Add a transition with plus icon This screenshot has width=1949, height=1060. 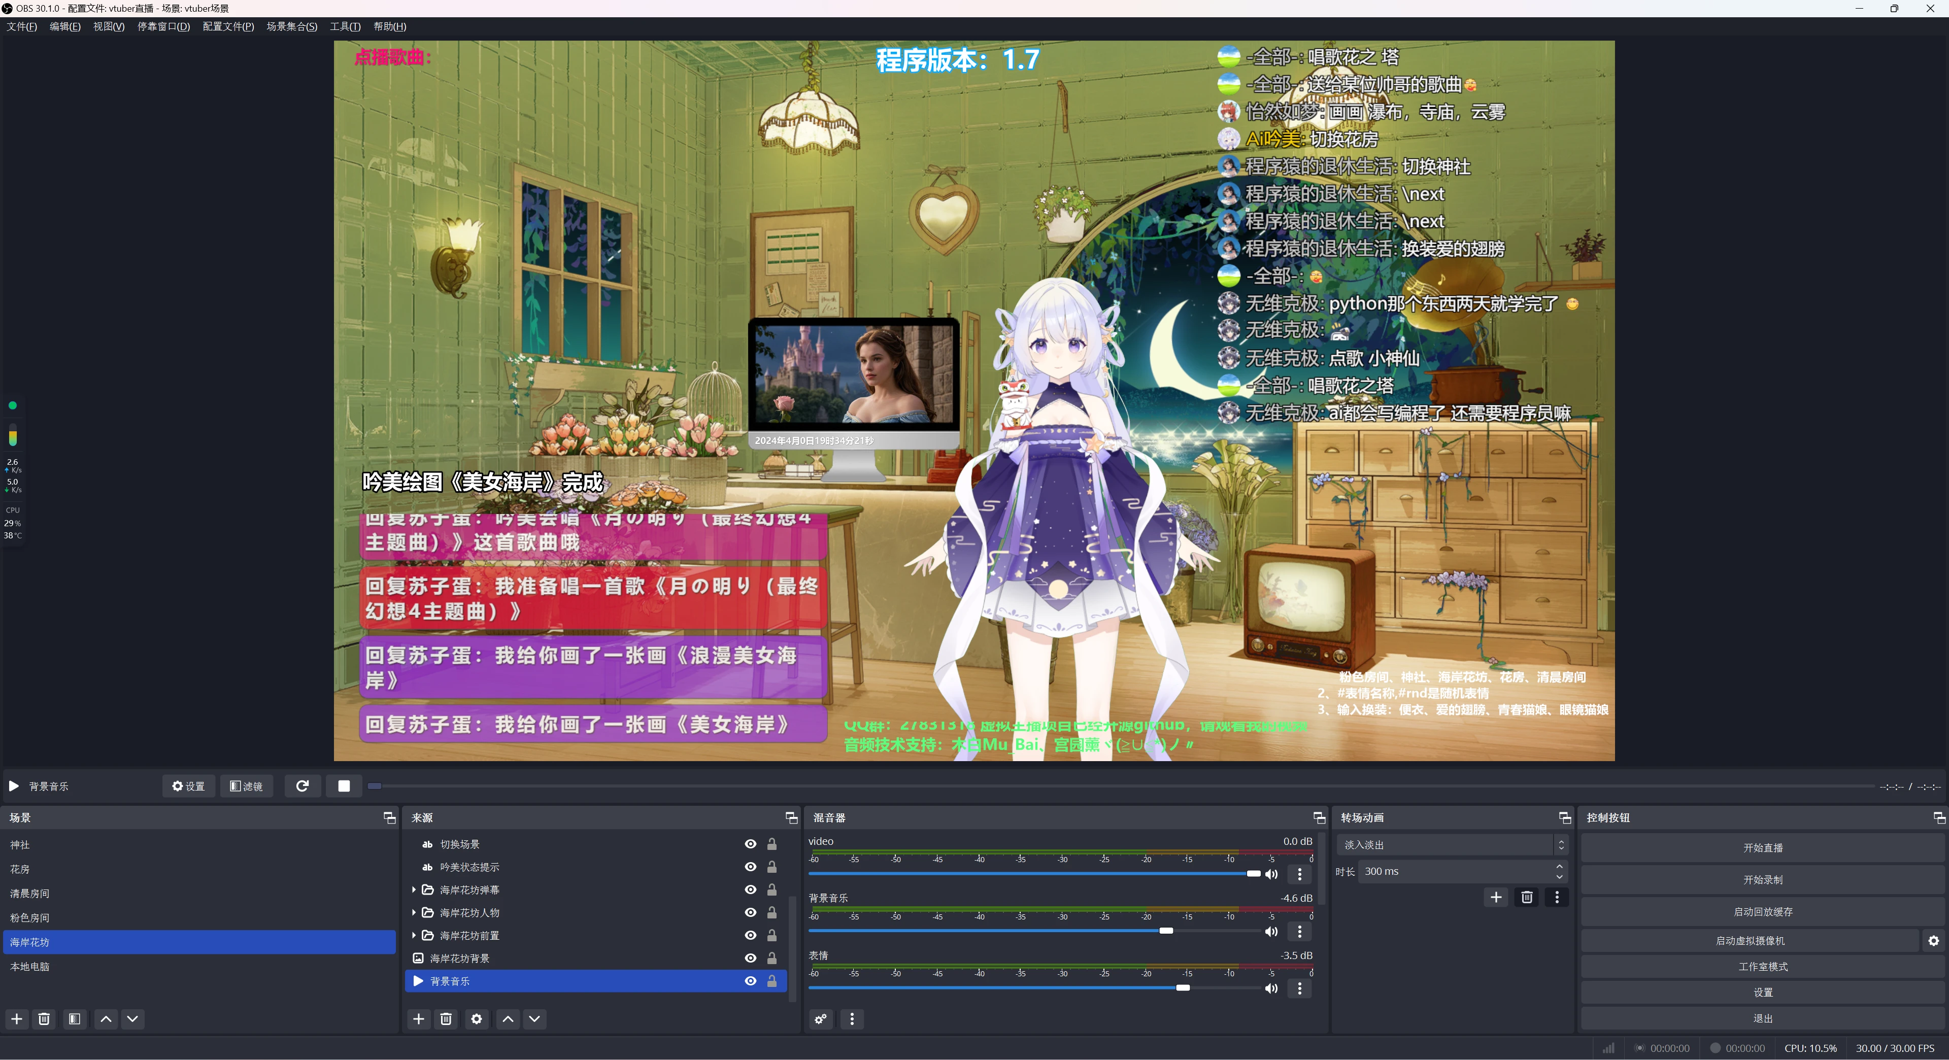[1496, 897]
